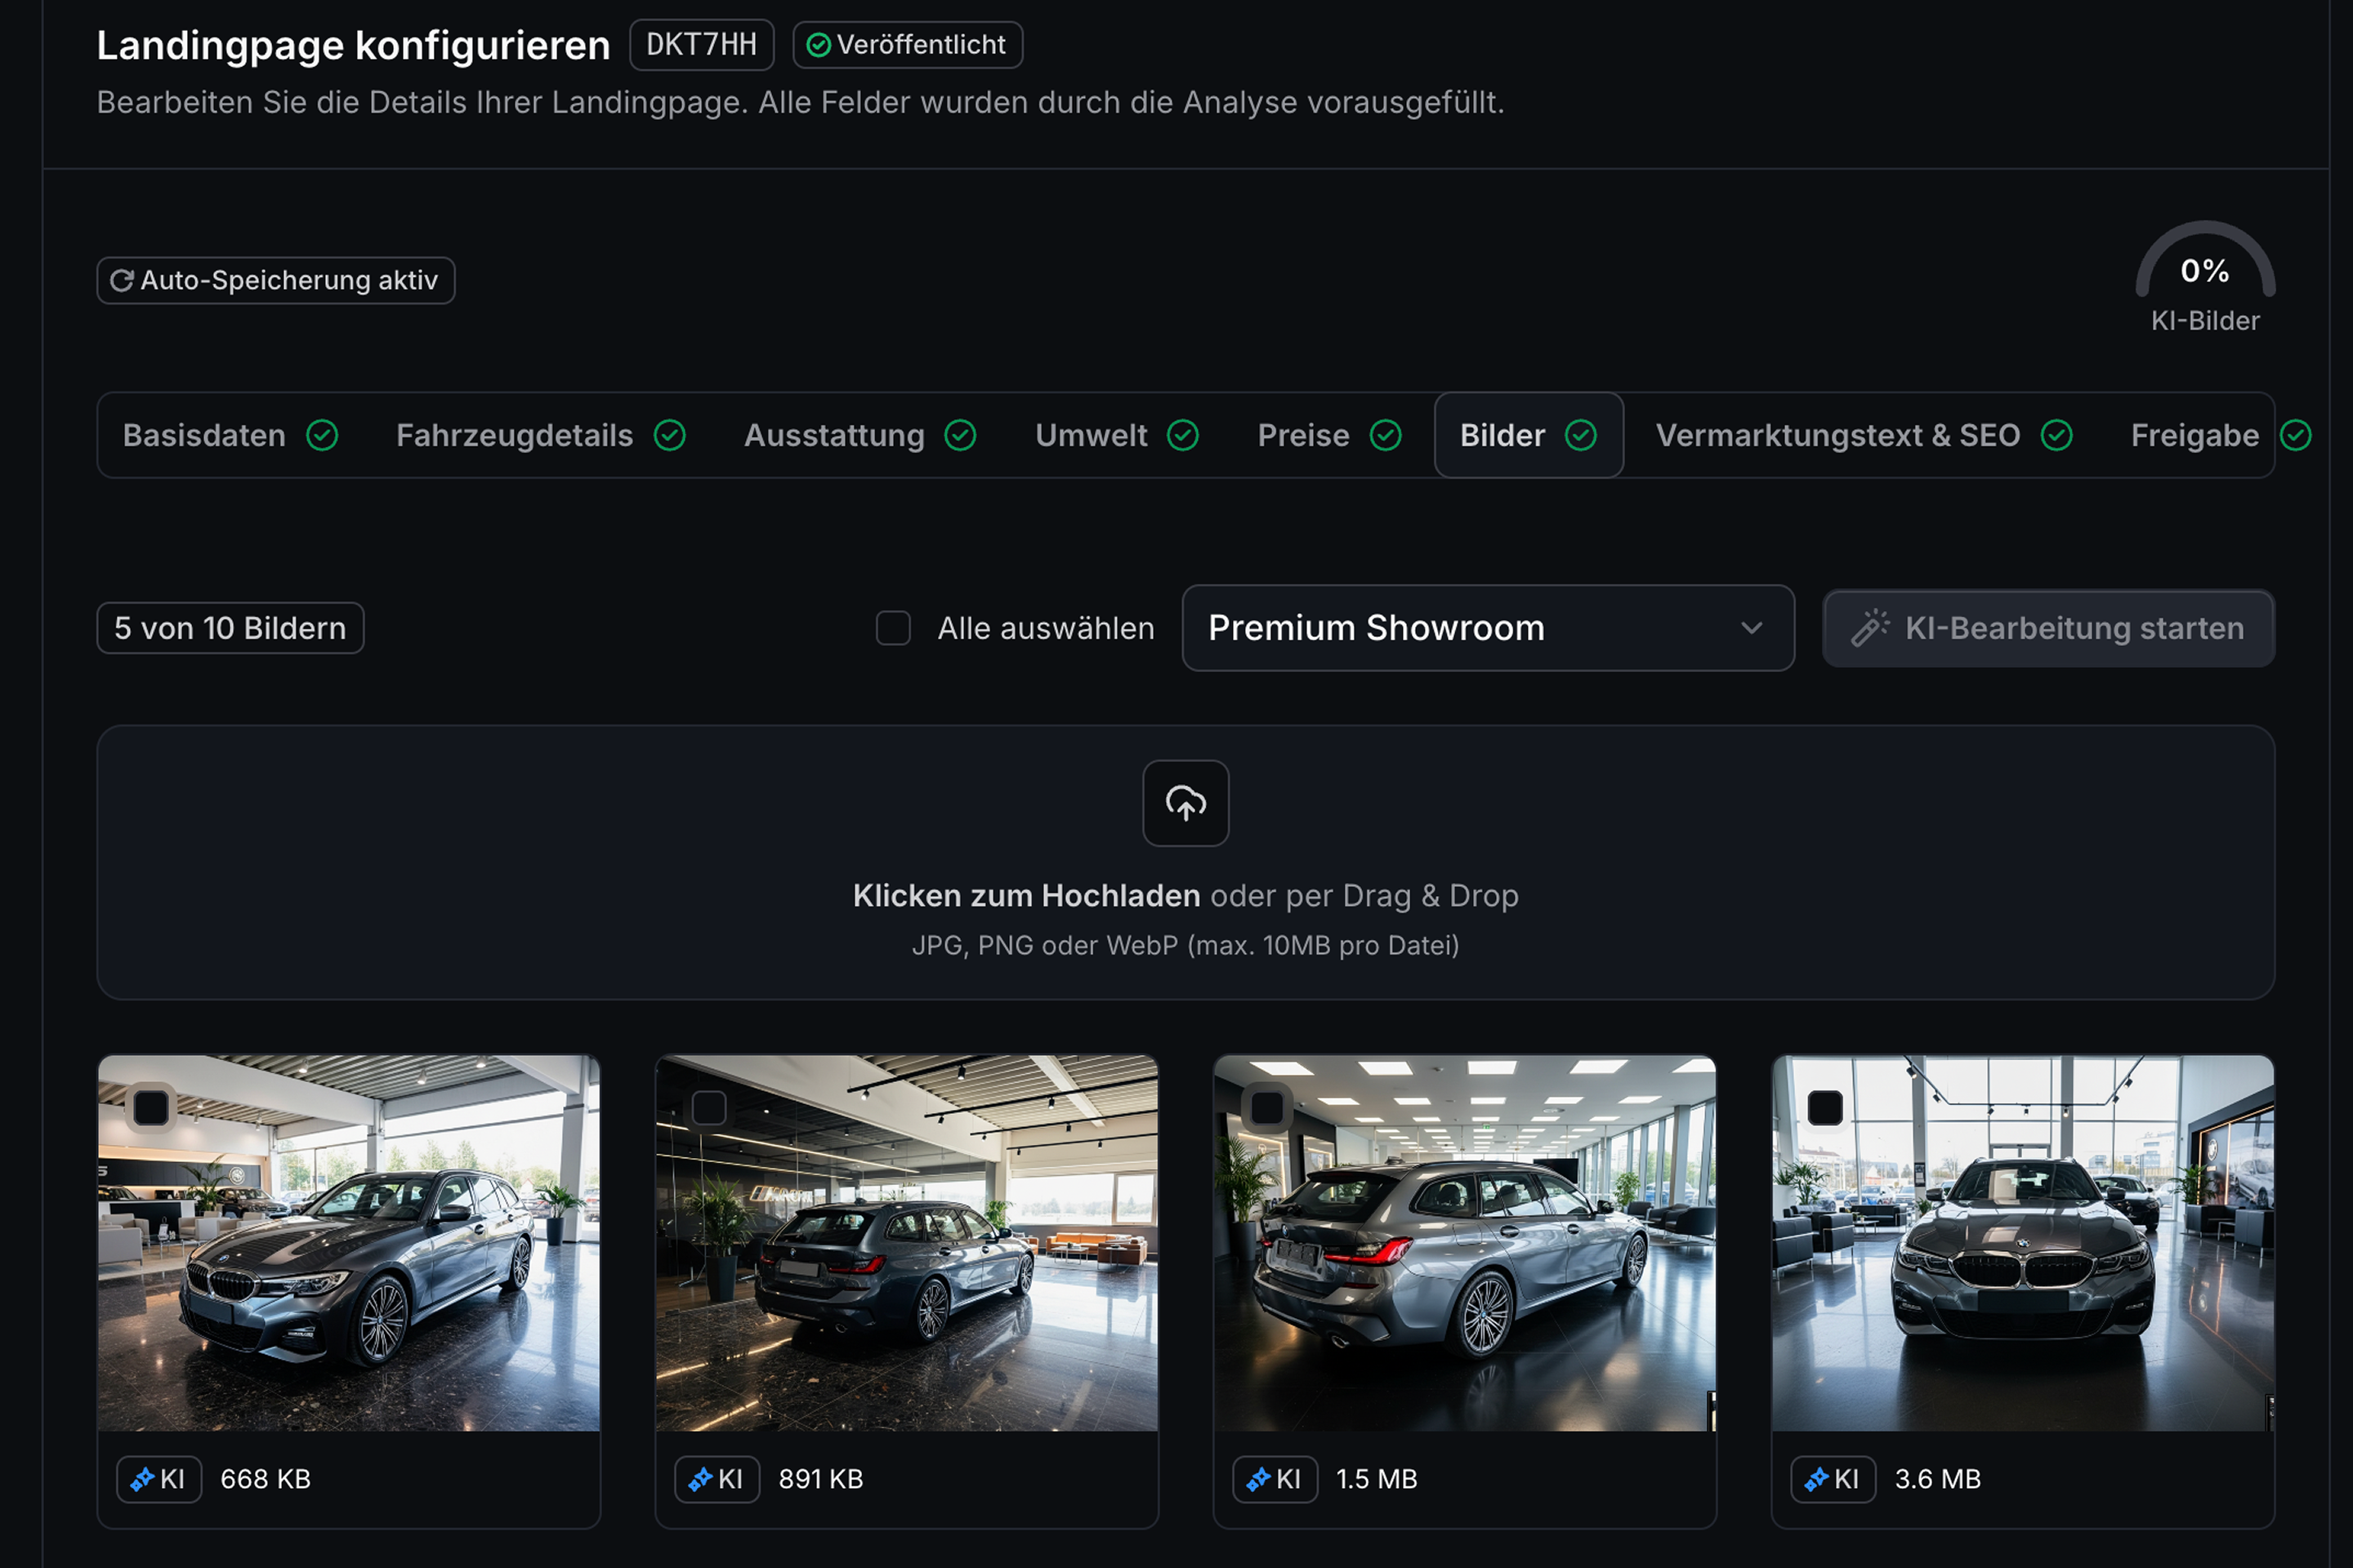Enable the Alle auswählen checkbox
Image resolution: width=2353 pixels, height=1568 pixels.
coord(892,628)
